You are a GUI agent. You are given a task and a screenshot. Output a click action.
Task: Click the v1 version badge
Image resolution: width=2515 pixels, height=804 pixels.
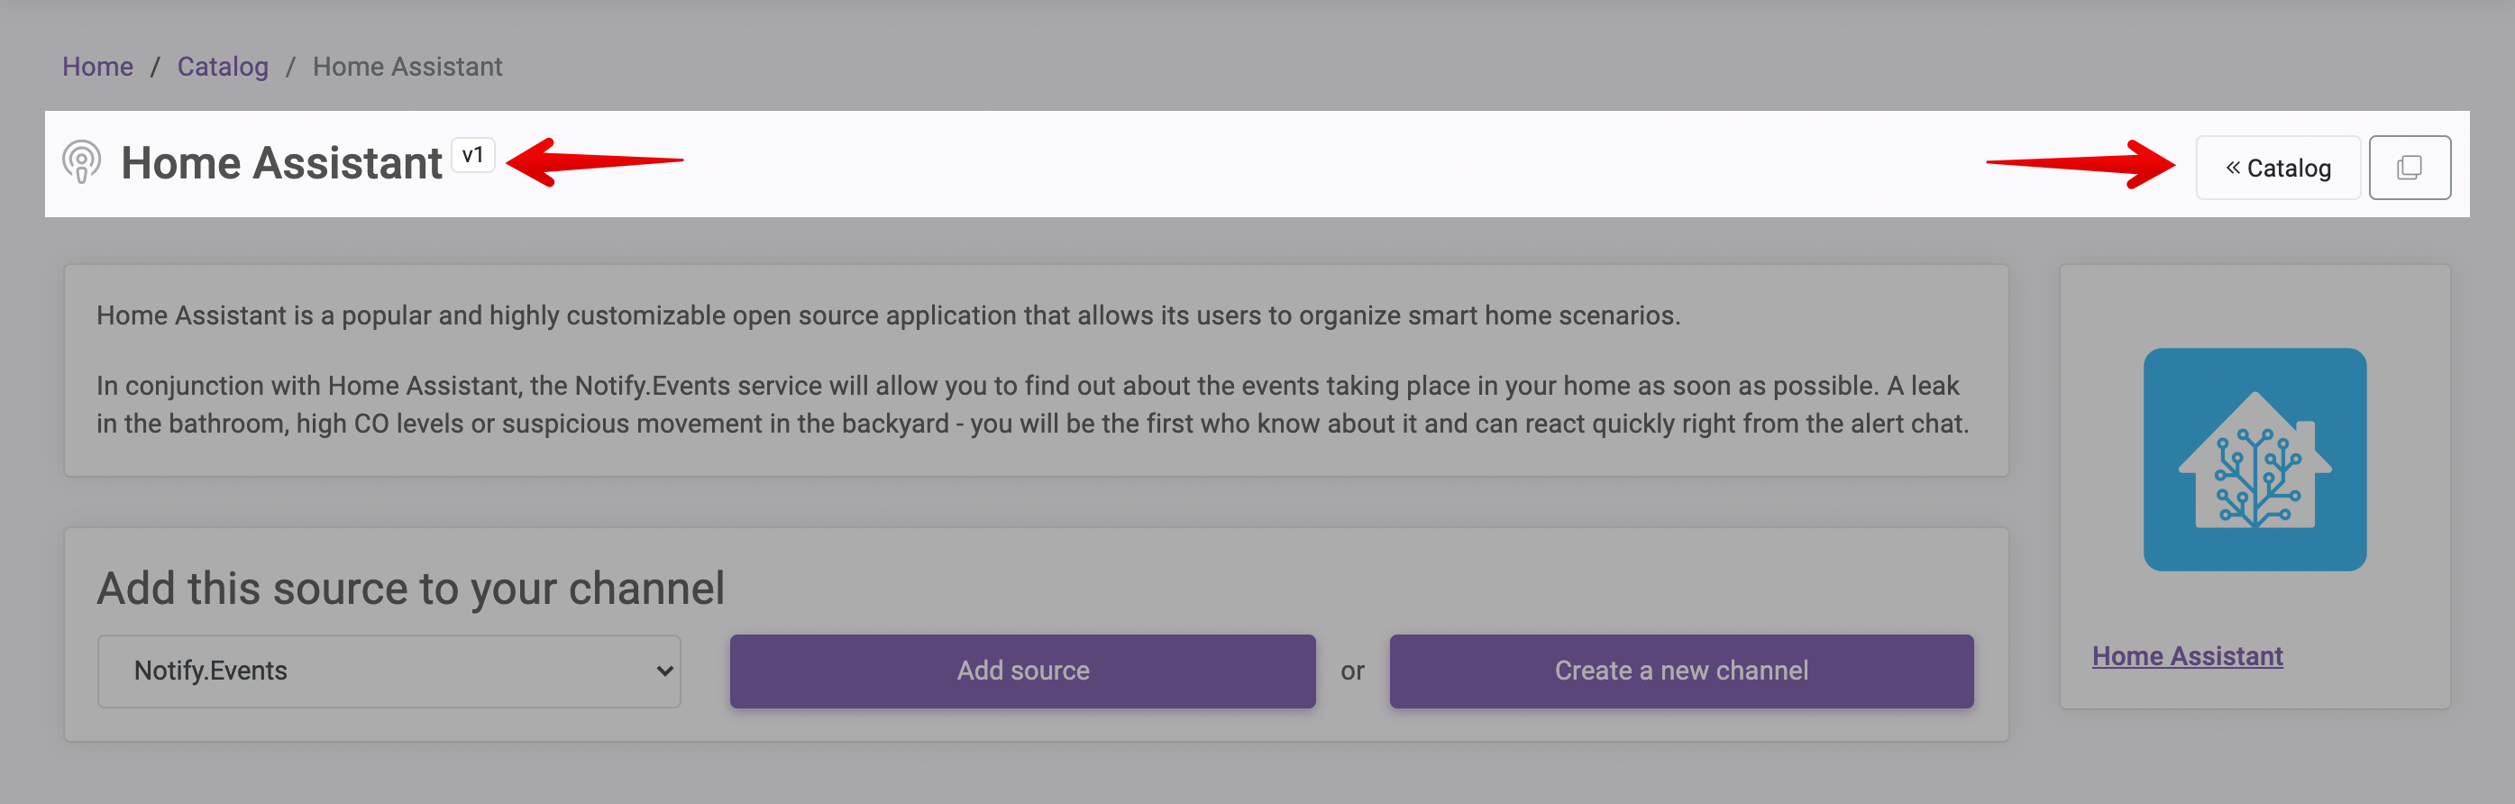(x=472, y=155)
